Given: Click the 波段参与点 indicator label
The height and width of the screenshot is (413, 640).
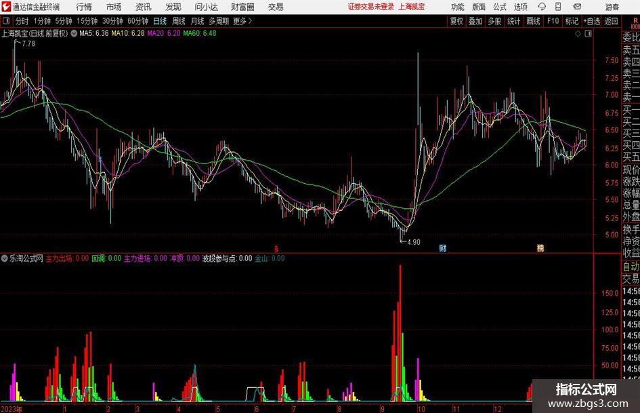Looking at the screenshot, I should (x=227, y=258).
